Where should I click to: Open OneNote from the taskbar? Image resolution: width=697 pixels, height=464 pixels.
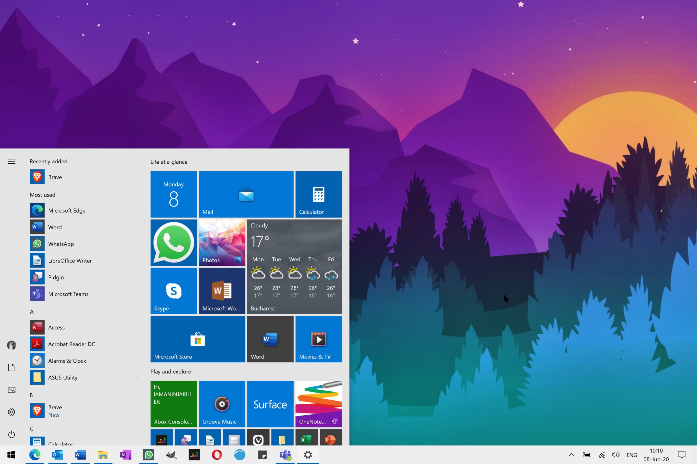pyautogui.click(x=126, y=454)
